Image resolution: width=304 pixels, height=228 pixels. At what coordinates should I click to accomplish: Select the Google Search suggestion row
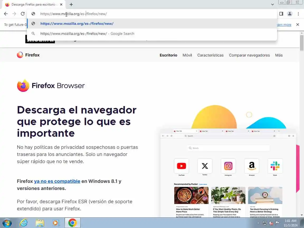click(152, 34)
